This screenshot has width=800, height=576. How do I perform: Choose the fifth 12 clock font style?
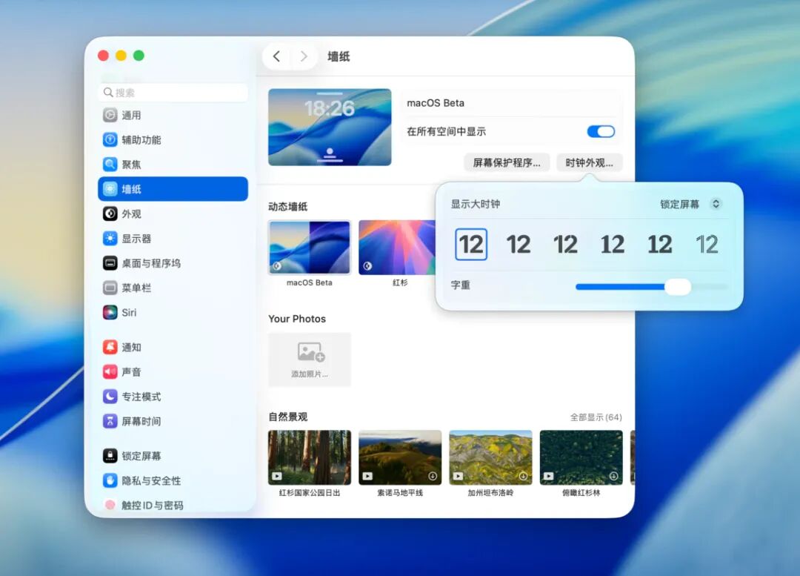pos(660,244)
